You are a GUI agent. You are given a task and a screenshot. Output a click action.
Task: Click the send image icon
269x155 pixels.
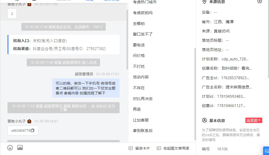point(20,148)
